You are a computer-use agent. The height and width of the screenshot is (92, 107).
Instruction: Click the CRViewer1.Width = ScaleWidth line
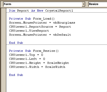(x=37, y=67)
